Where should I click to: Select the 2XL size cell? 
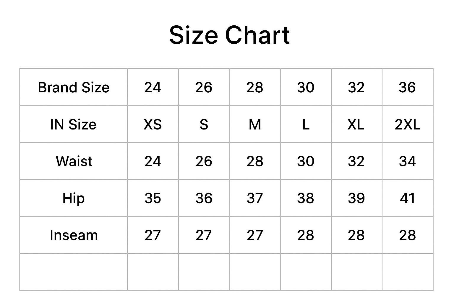point(407,124)
